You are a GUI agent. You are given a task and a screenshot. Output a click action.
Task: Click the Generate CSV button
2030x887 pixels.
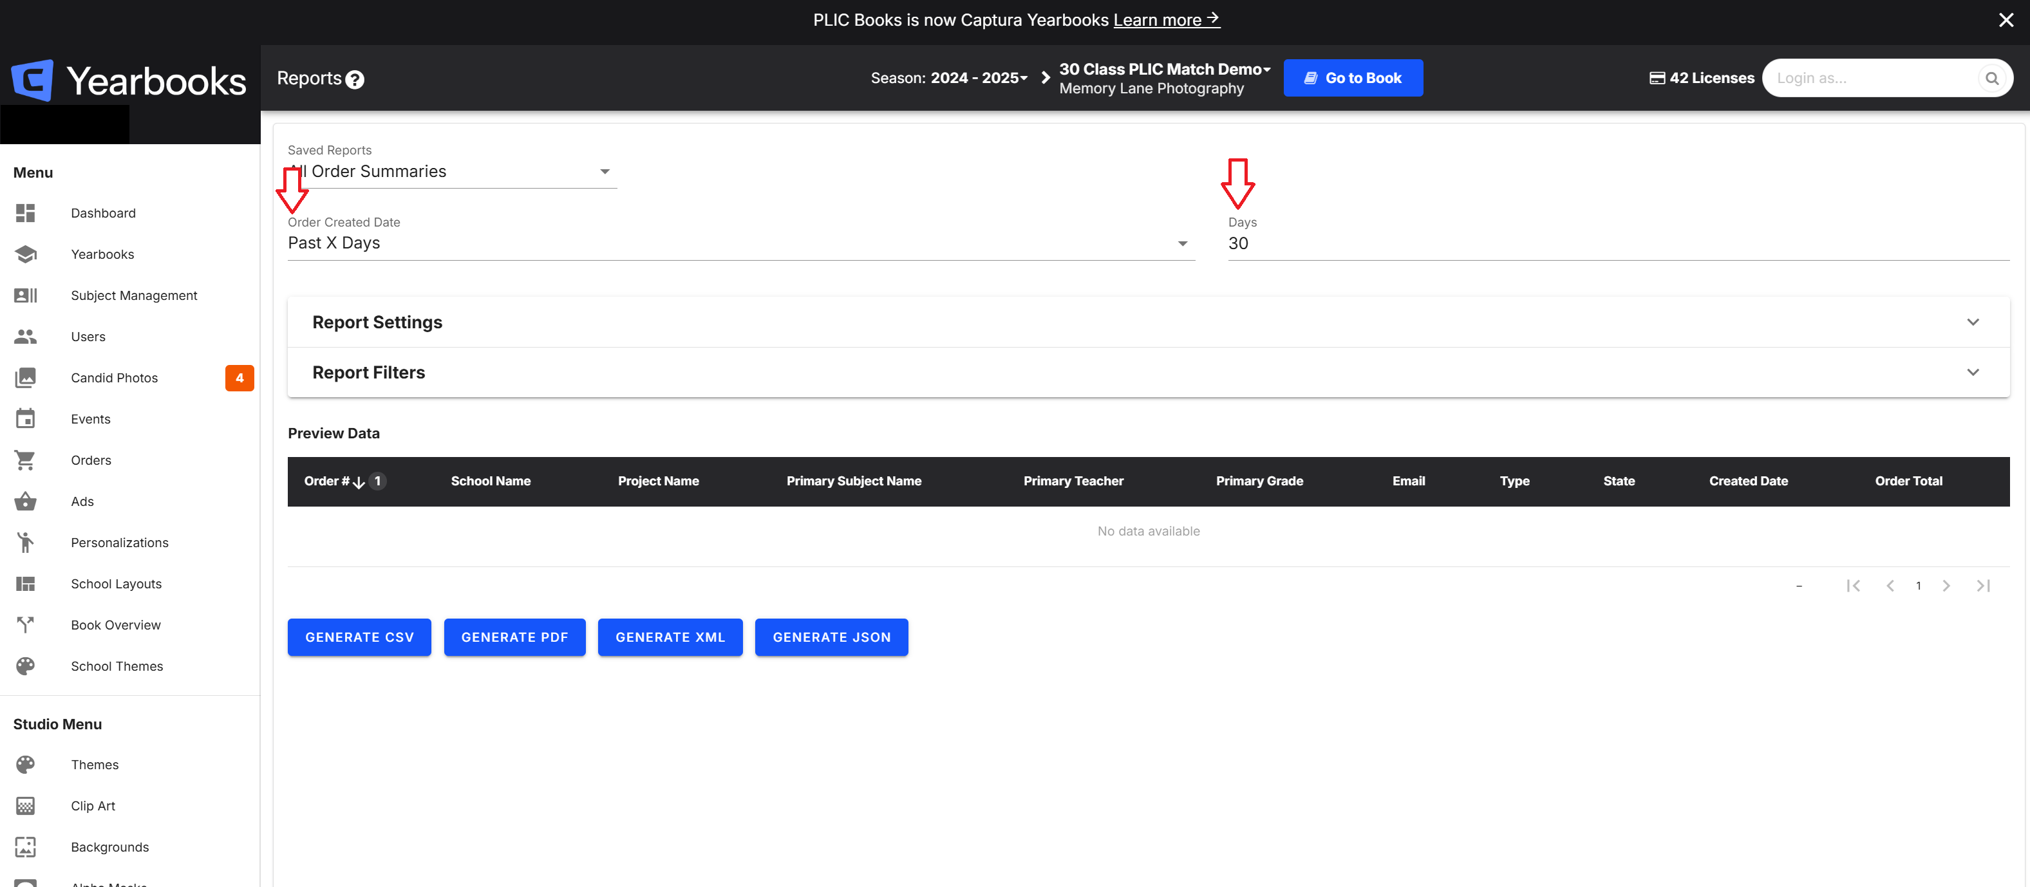pyautogui.click(x=359, y=637)
